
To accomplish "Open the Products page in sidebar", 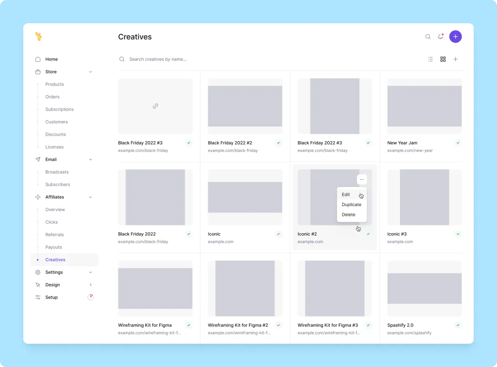I will 54,84.
